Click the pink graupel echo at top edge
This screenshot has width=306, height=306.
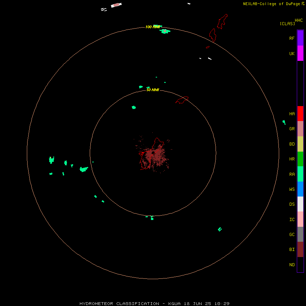coord(116,5)
